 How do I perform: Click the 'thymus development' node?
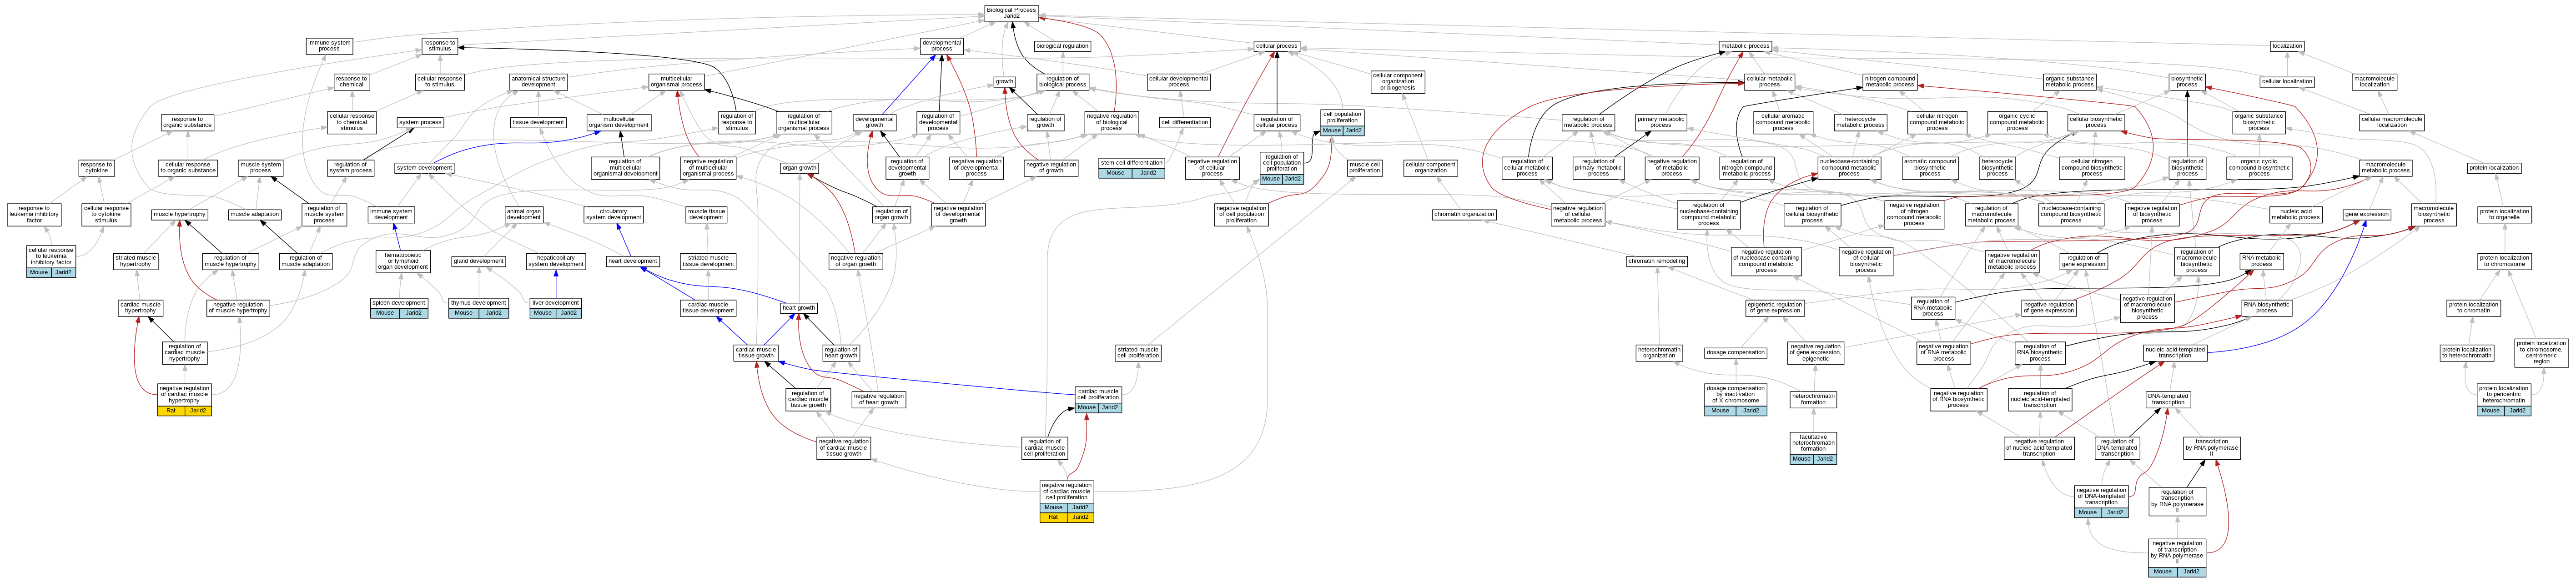click(478, 307)
